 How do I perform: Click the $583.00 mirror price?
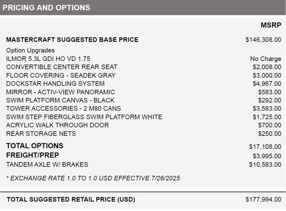tap(270, 92)
